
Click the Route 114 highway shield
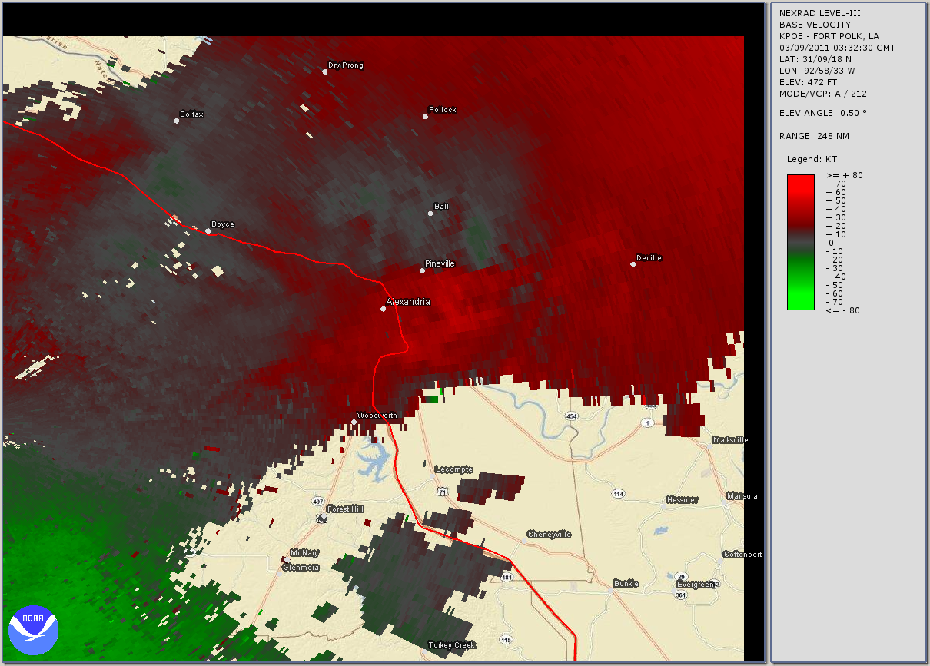[619, 494]
